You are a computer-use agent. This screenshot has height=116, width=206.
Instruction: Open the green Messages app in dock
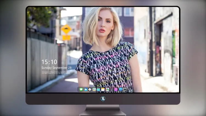pos(81,90)
